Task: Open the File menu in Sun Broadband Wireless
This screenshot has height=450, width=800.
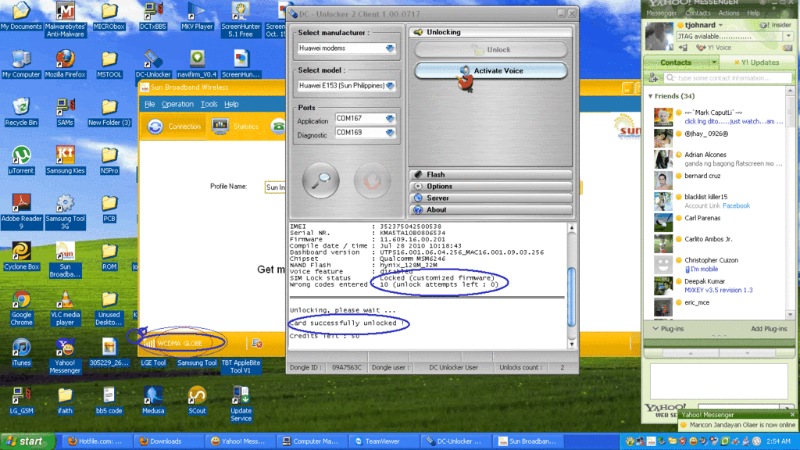Action: pyautogui.click(x=149, y=104)
